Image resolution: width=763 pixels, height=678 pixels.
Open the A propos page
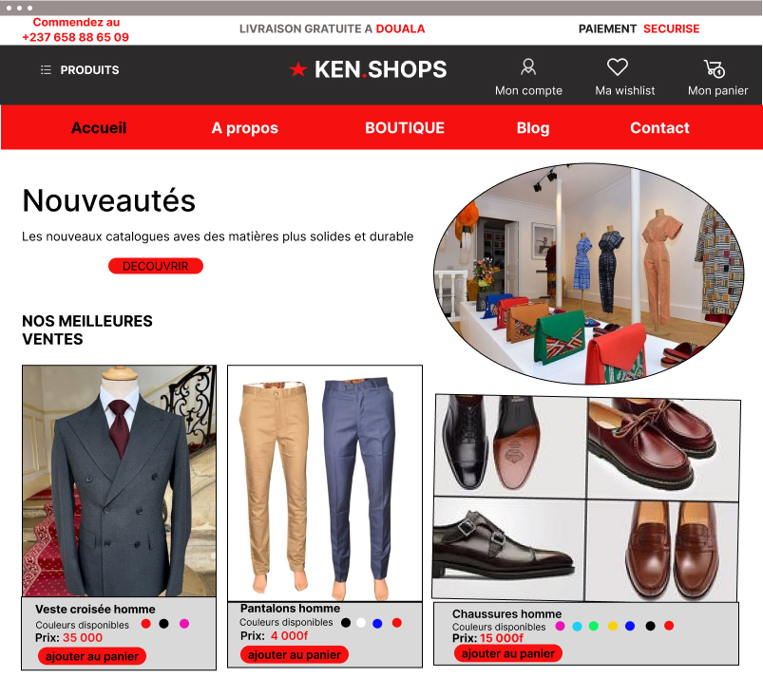(245, 128)
